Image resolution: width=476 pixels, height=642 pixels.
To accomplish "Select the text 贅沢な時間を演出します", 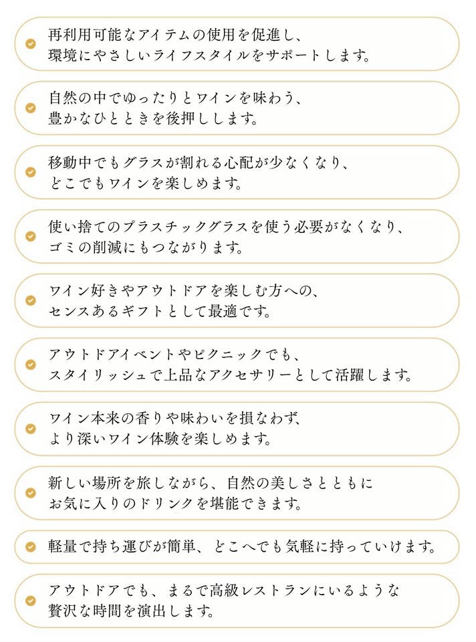I will (x=132, y=611).
